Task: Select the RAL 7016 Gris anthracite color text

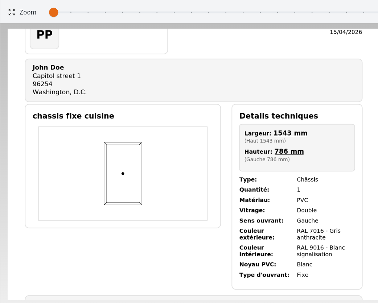Action: (x=319, y=234)
